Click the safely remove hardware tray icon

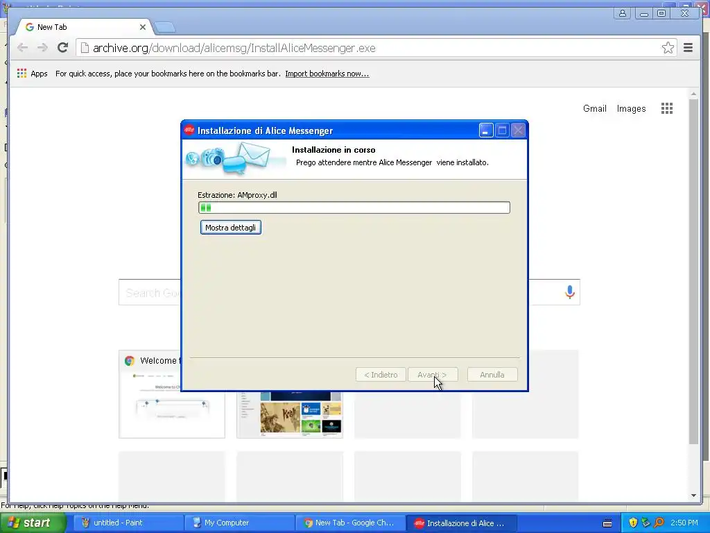click(646, 523)
